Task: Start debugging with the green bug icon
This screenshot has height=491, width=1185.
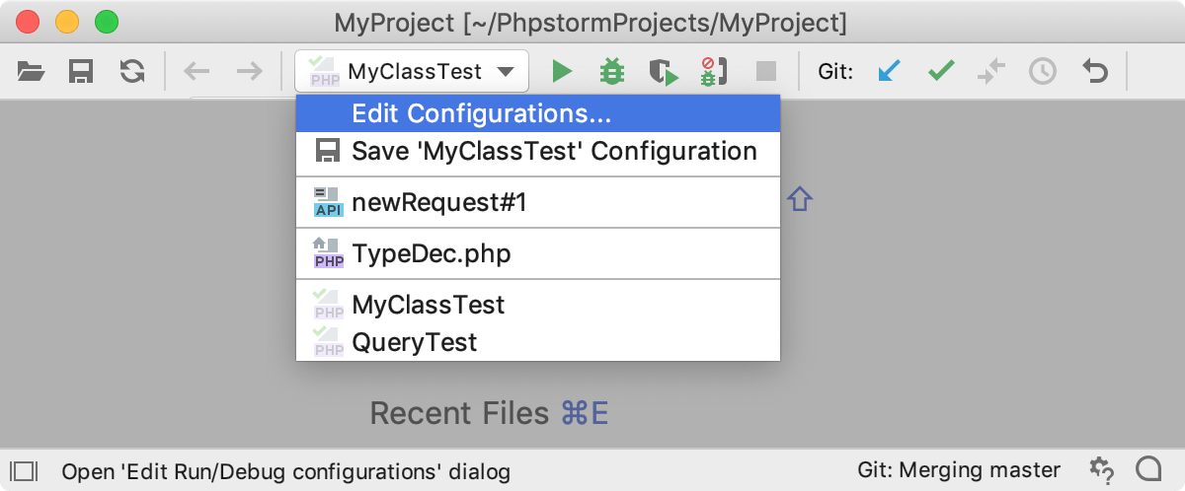Action: point(612,71)
